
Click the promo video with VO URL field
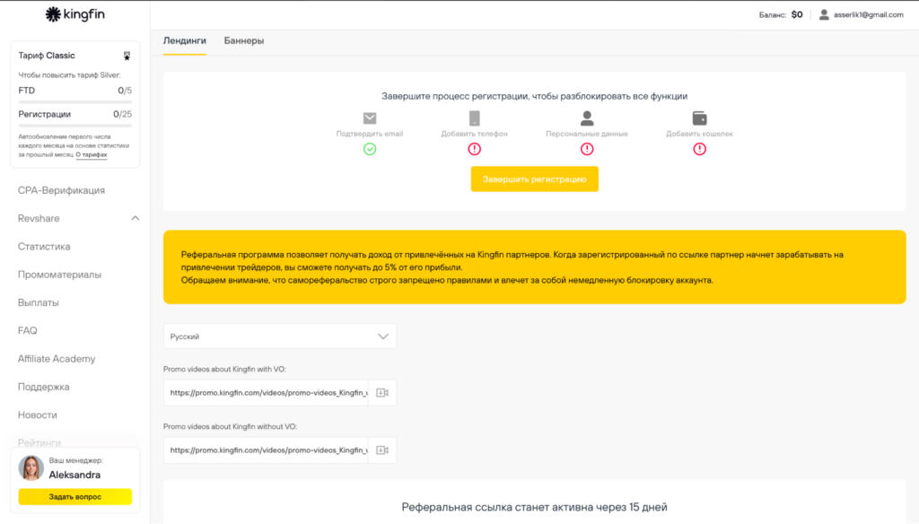267,393
